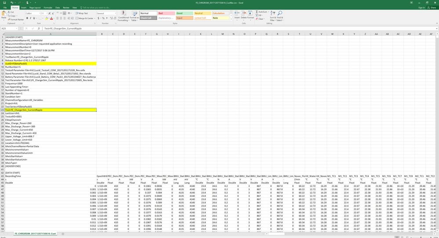Switch to the Insert ribbon tab
The height and width of the screenshot is (238, 439).
click(24, 7)
